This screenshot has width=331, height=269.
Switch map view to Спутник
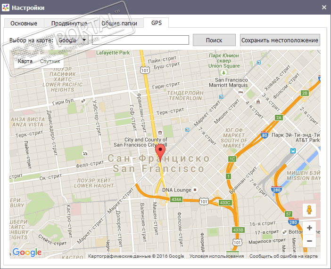50,61
